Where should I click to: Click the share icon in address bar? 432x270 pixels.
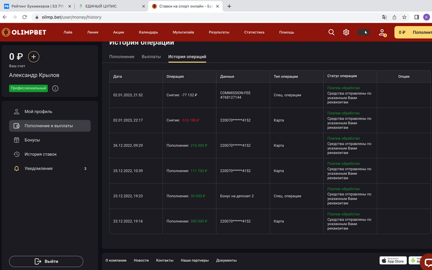(x=394, y=17)
